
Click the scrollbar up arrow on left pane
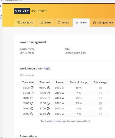tap(1, 15)
